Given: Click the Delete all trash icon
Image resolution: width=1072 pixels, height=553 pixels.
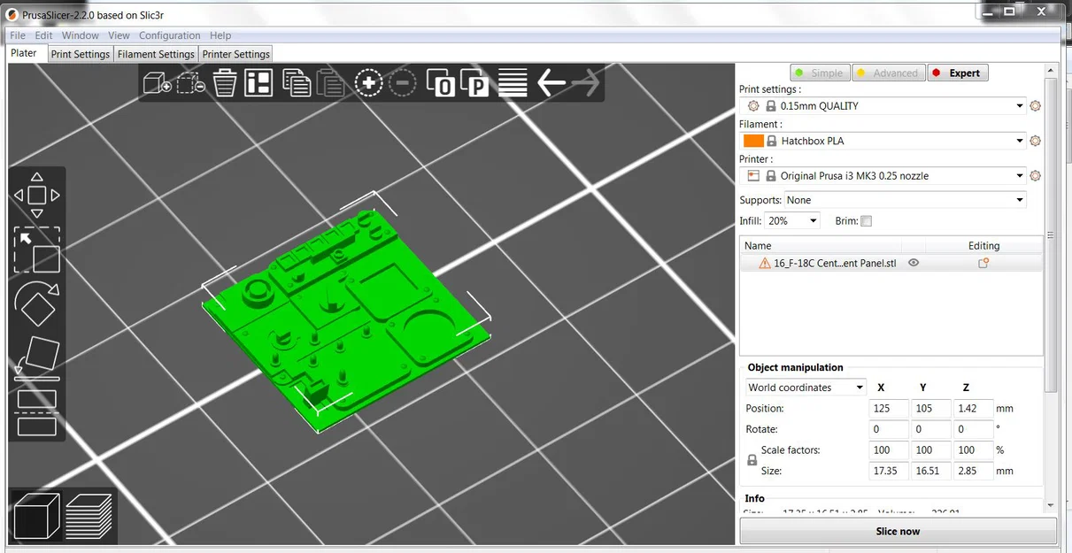Looking at the screenshot, I should pos(225,83).
